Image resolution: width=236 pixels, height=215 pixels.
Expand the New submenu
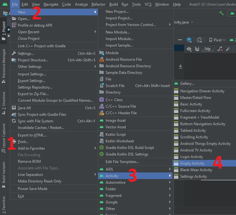coord(54,12)
